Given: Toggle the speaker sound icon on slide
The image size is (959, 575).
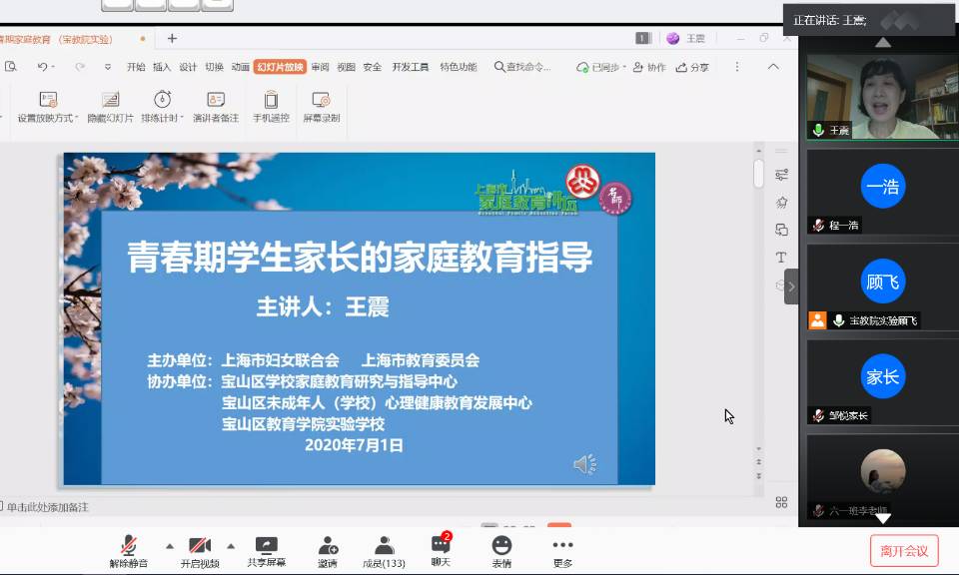Looking at the screenshot, I should [584, 464].
